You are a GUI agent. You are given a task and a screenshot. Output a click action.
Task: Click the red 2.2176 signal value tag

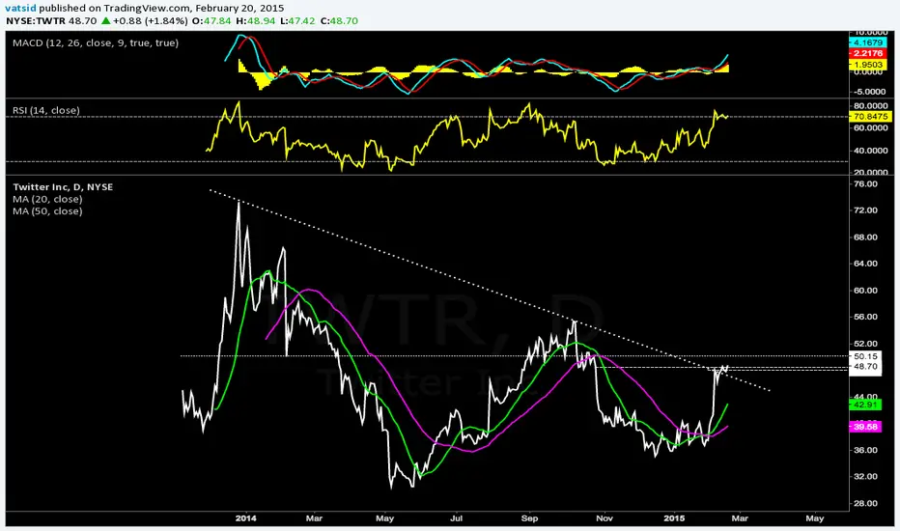[868, 53]
